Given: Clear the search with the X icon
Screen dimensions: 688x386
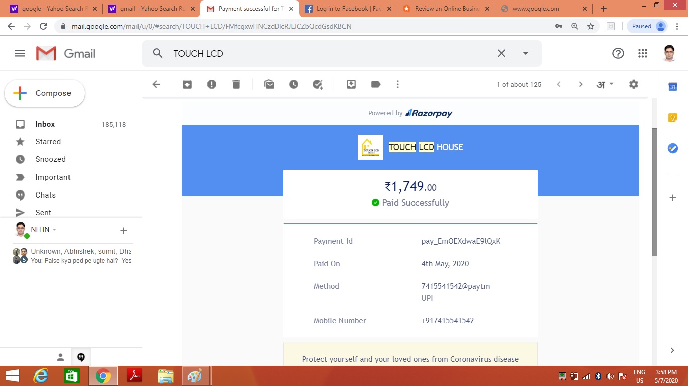Looking at the screenshot, I should point(501,53).
